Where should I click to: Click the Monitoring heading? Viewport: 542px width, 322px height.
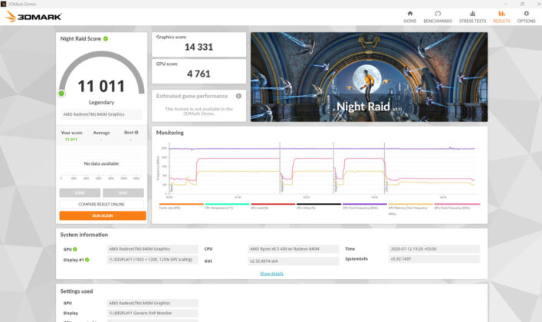click(x=169, y=133)
